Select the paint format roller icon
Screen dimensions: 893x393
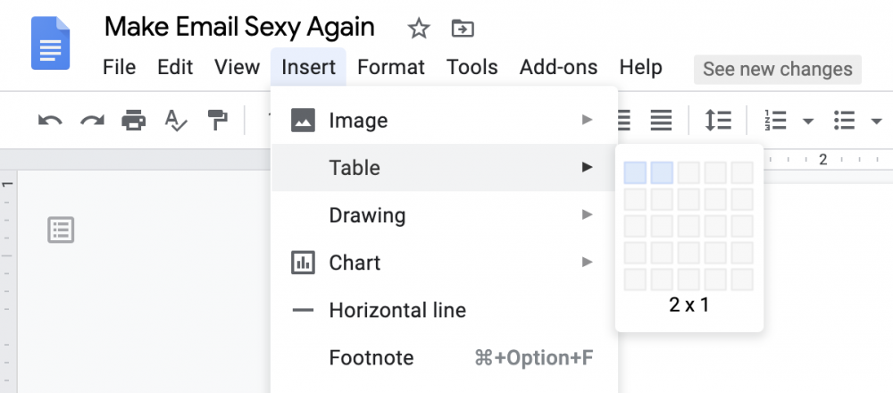click(216, 120)
